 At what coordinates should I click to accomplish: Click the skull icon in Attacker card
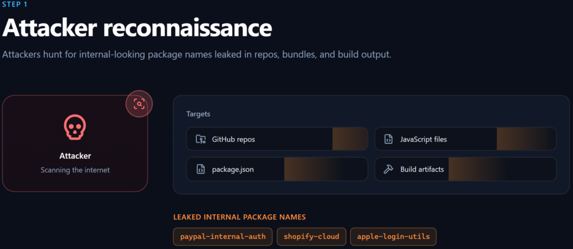(75, 128)
